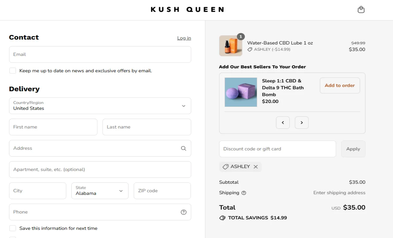Show next best seller product

[302, 123]
